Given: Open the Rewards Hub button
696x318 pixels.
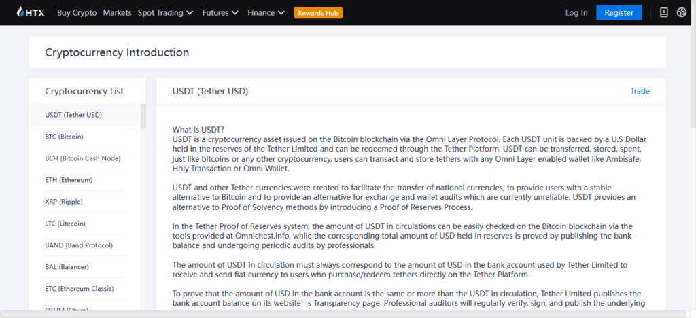Looking at the screenshot, I should (318, 13).
